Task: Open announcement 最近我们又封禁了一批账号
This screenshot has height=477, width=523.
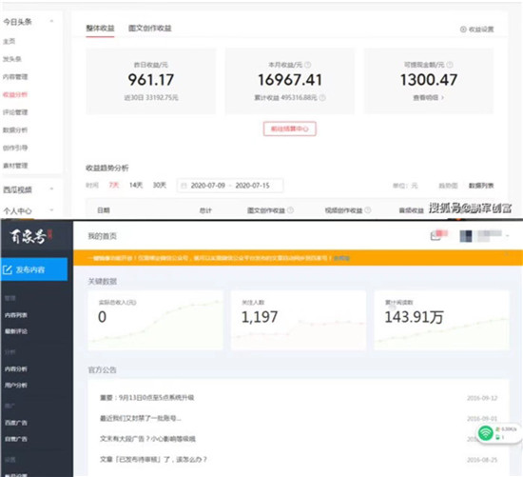Action: pos(141,418)
